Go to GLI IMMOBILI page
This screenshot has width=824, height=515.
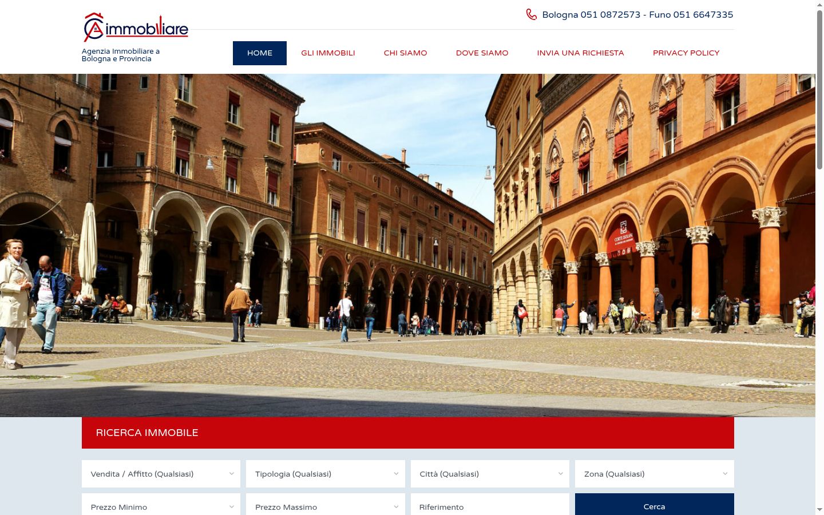pyautogui.click(x=328, y=53)
